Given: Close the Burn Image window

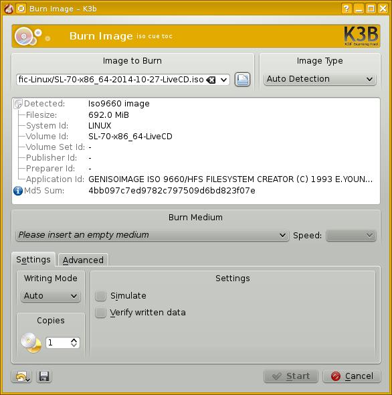Looking at the screenshot, I should 383,9.
